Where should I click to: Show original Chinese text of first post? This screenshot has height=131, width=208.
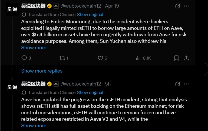(x=90, y=15)
